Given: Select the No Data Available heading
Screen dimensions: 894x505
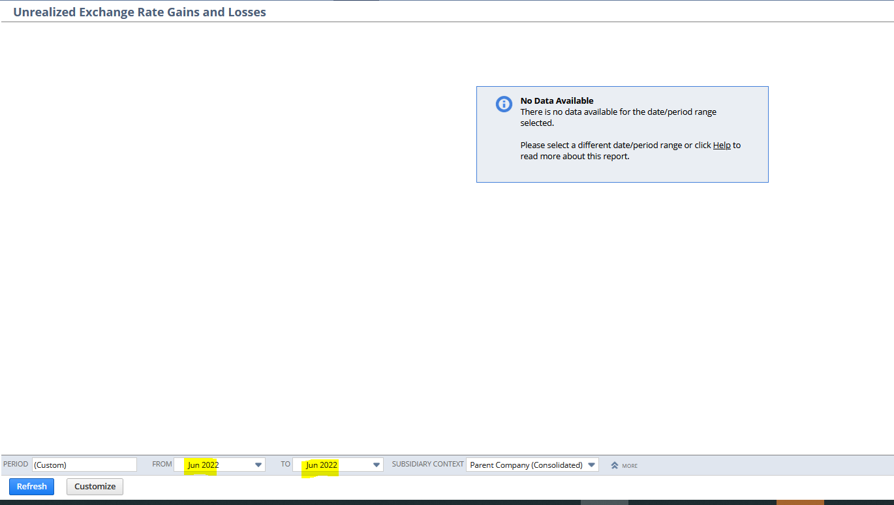Looking at the screenshot, I should 557,100.
